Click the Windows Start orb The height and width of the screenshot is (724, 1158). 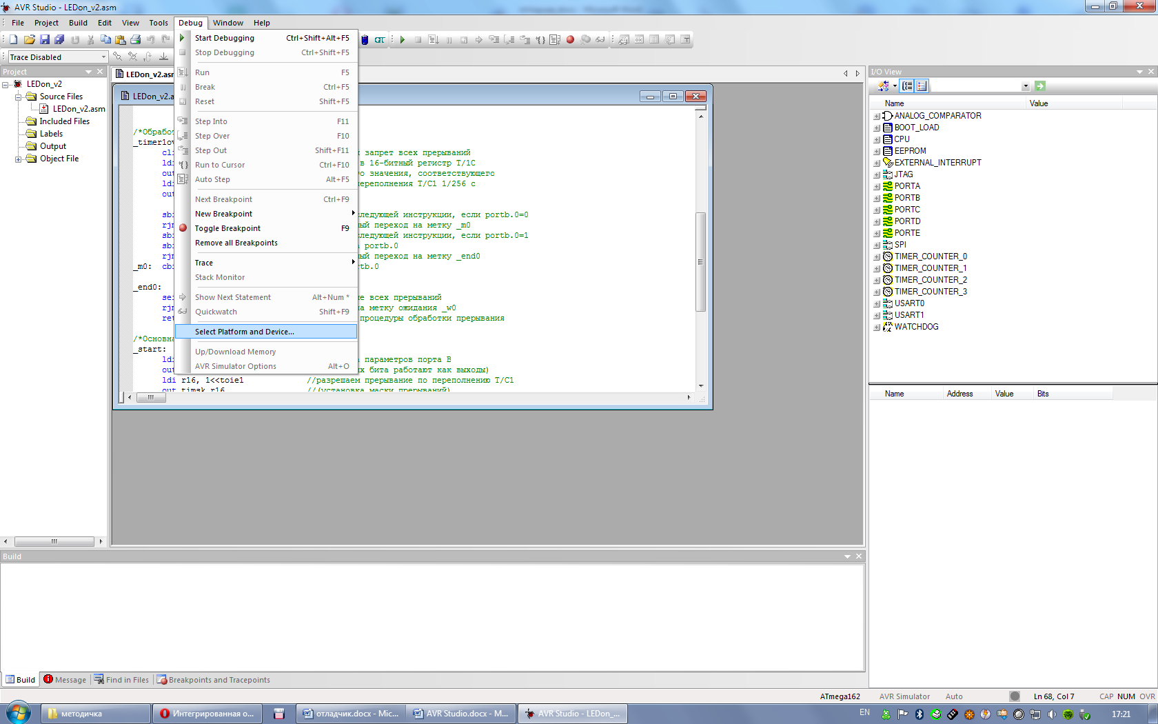pyautogui.click(x=19, y=713)
